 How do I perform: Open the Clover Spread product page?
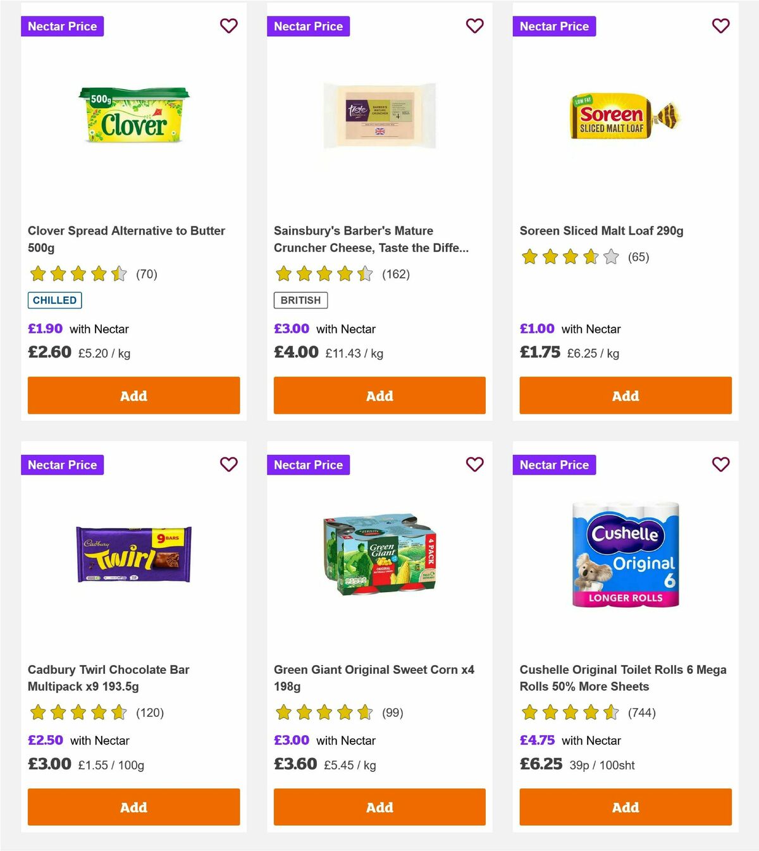[126, 239]
